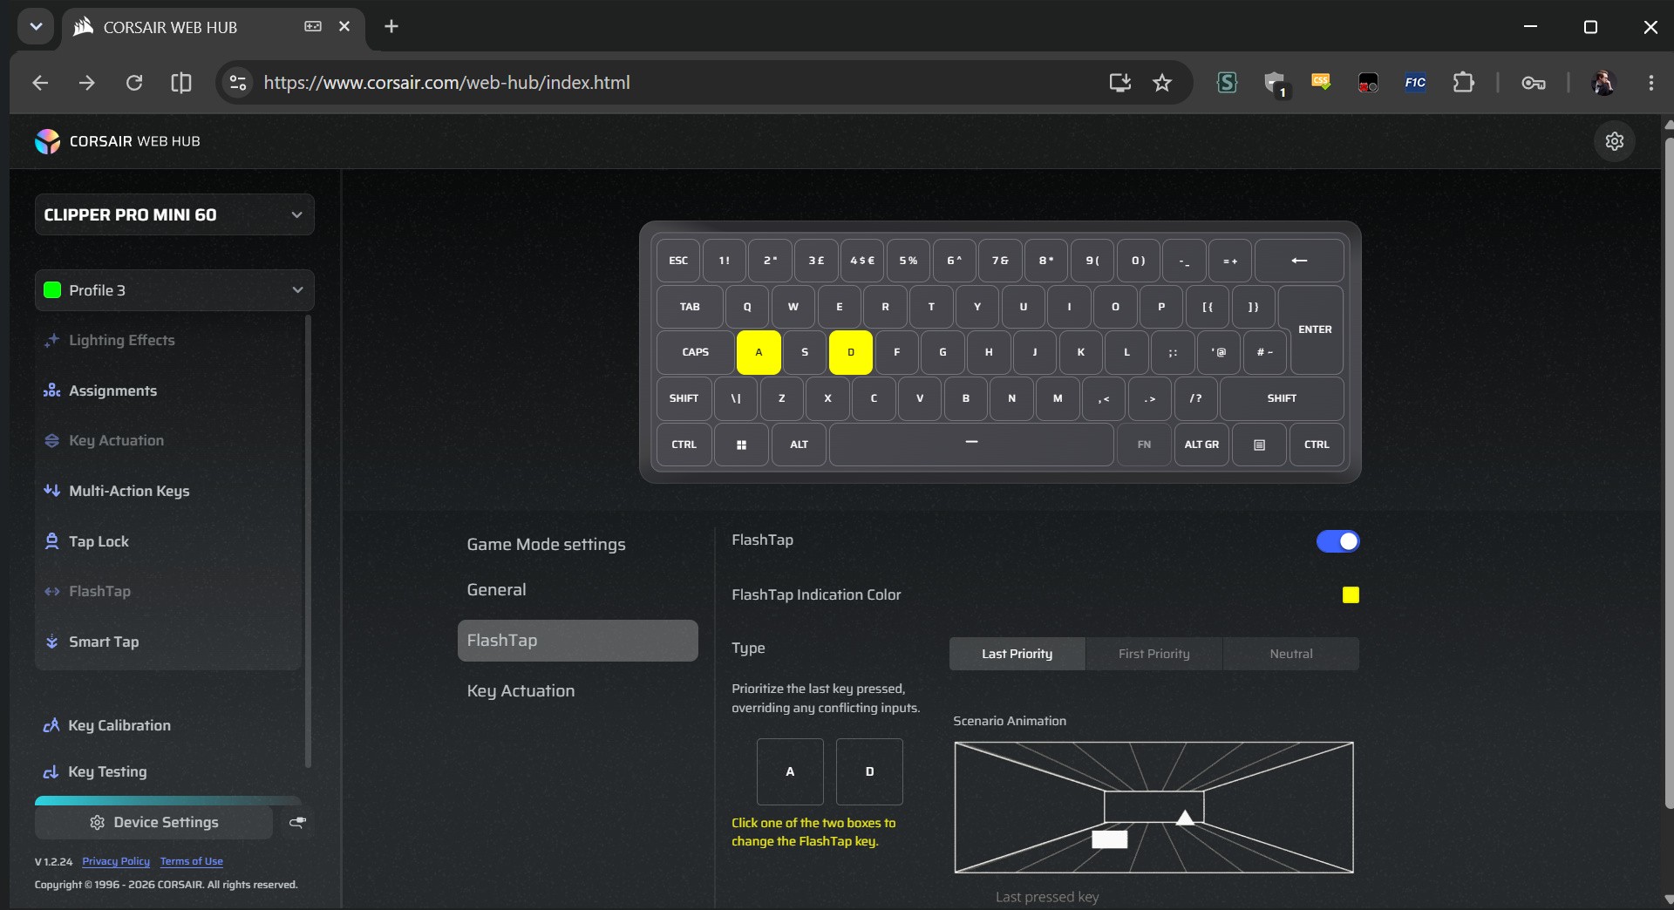
Task: Click the Scenario Animation preview
Action: pos(1153,807)
